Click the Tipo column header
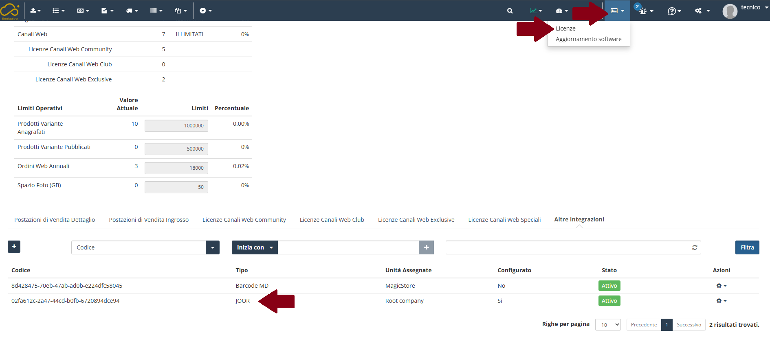This screenshot has width=770, height=337. pos(242,270)
